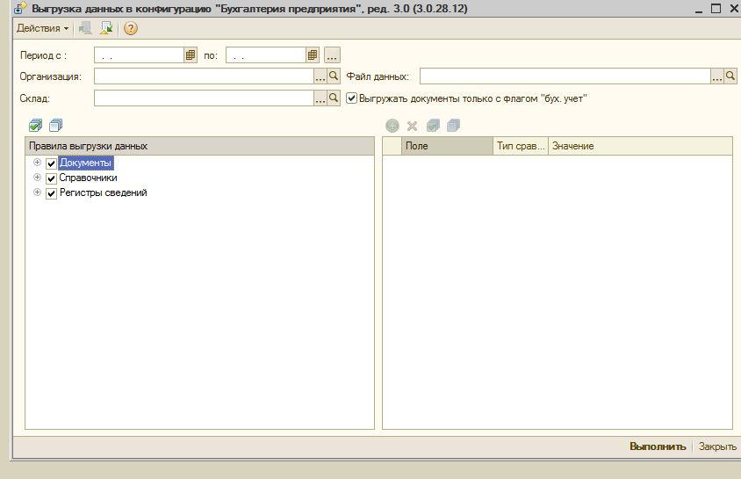Click the magnifier icon next to Организация field

tap(334, 76)
